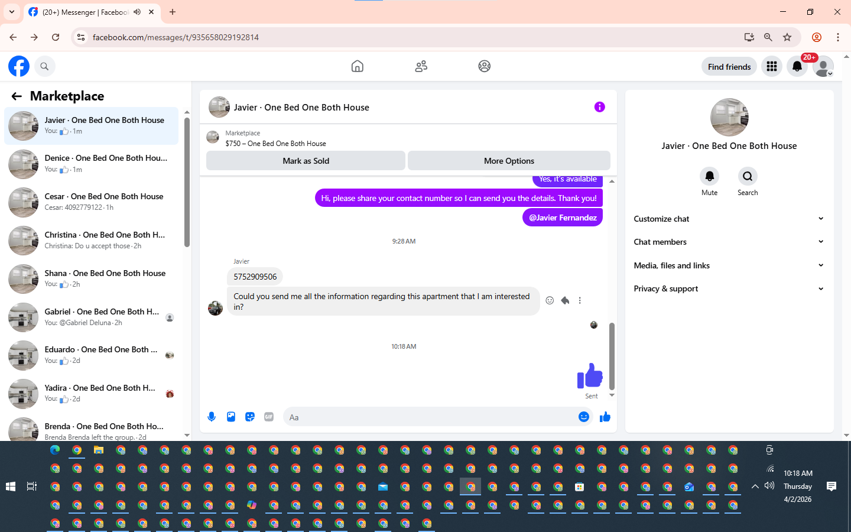
Task: Open the taskbar volume control
Action: point(769,486)
